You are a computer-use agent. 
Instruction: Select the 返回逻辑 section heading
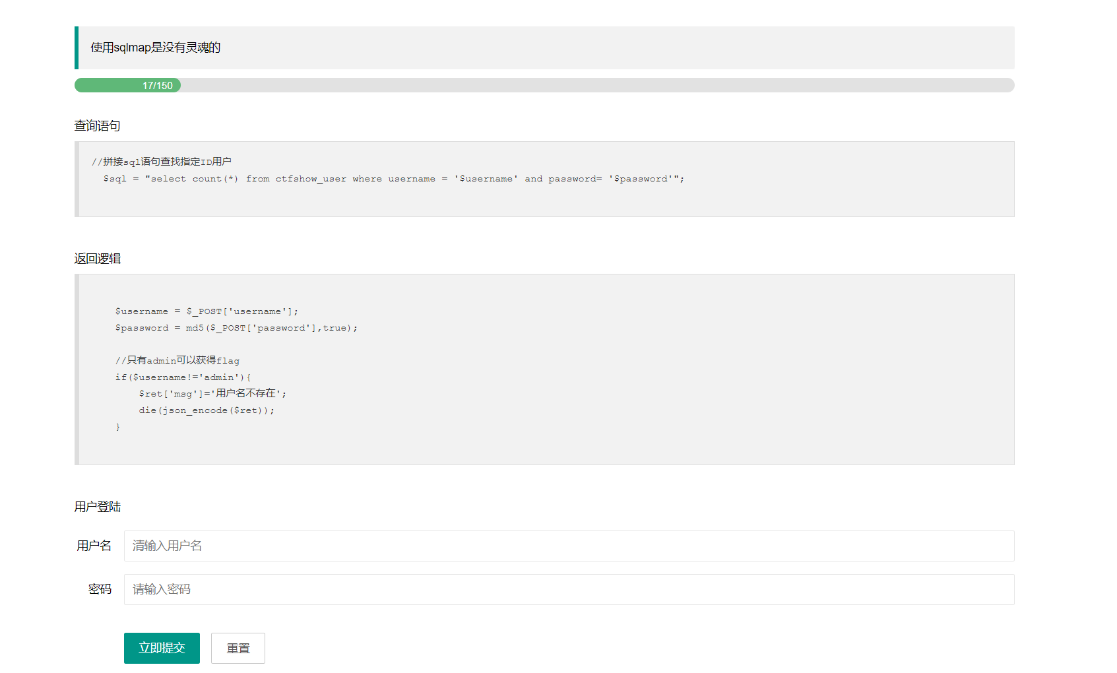(x=97, y=258)
